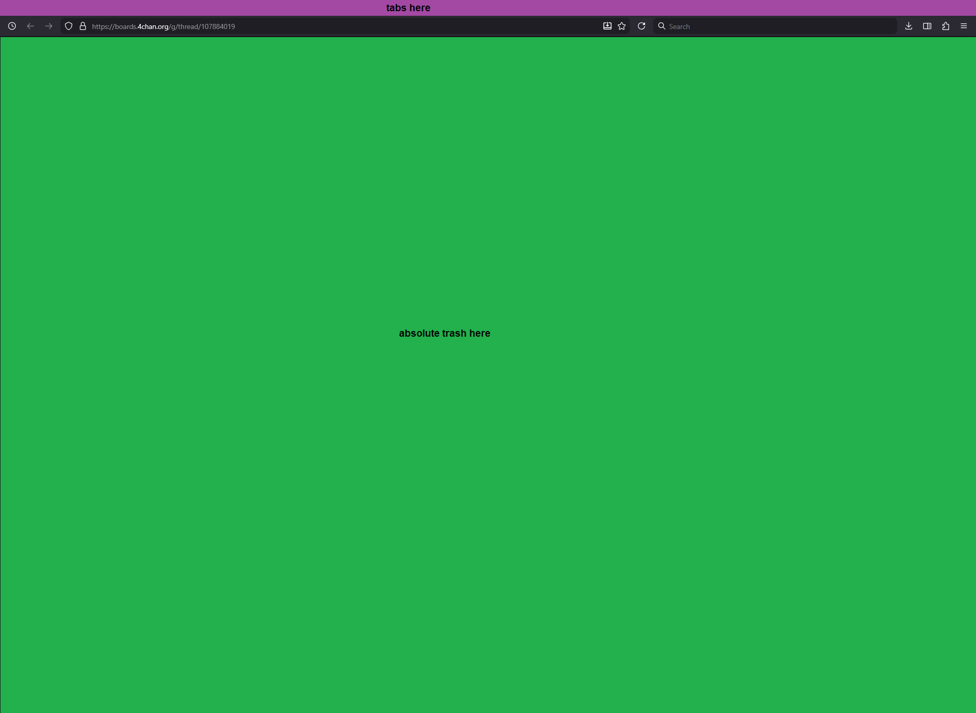Click the install/save page icon in address bar
This screenshot has height=713, width=976.
coord(607,26)
